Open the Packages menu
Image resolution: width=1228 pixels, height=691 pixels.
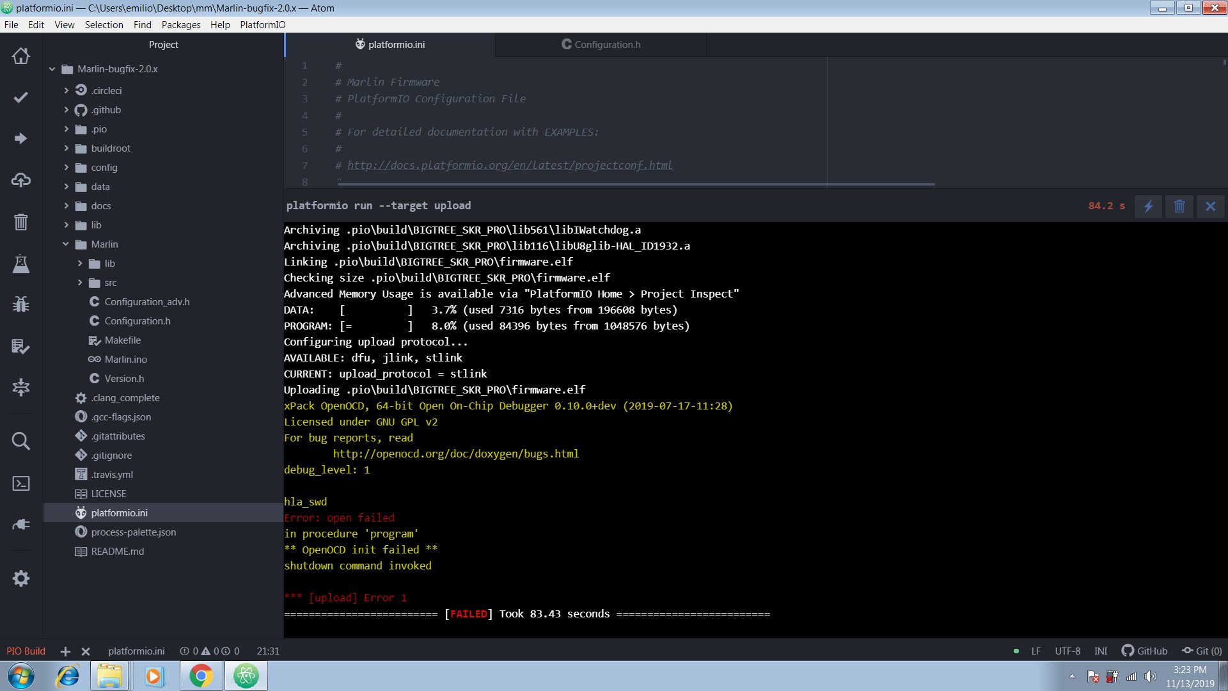[x=181, y=25]
